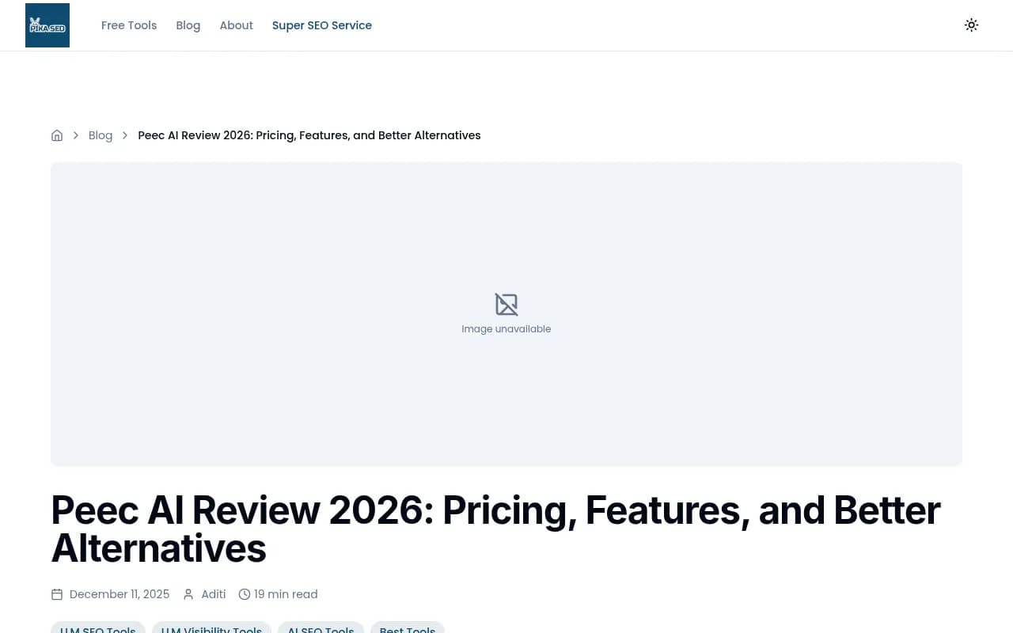Click the author person icon
1013x633 pixels.
pyautogui.click(x=188, y=594)
